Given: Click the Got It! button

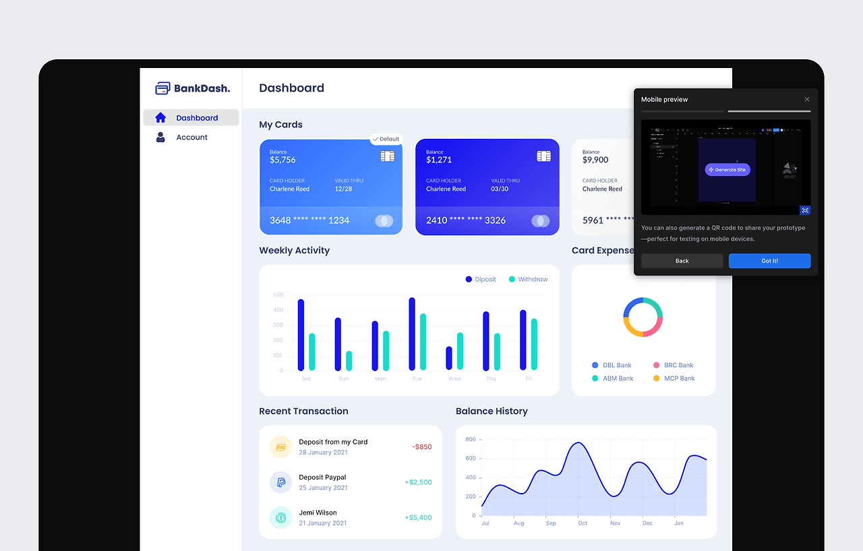Looking at the screenshot, I should coord(769,261).
